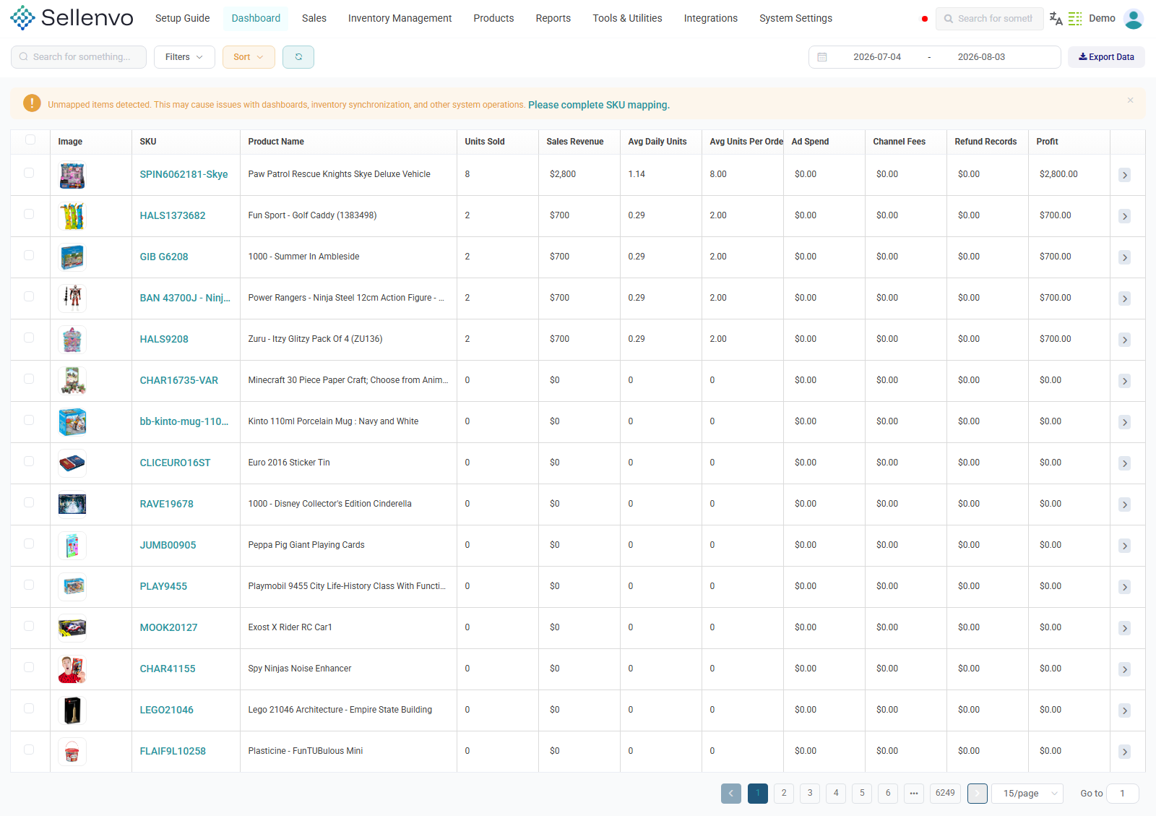Open row arrow for GIB G6208

(1124, 257)
